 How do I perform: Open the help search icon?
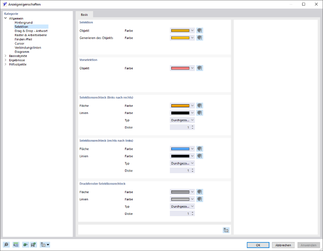[6, 245]
